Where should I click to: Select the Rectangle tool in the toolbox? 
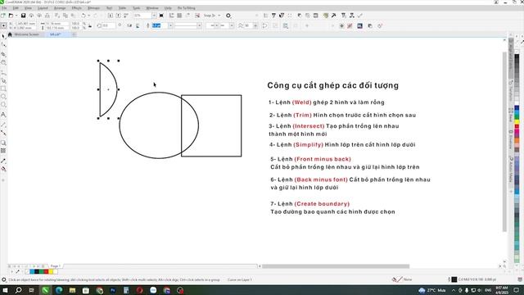(3, 88)
